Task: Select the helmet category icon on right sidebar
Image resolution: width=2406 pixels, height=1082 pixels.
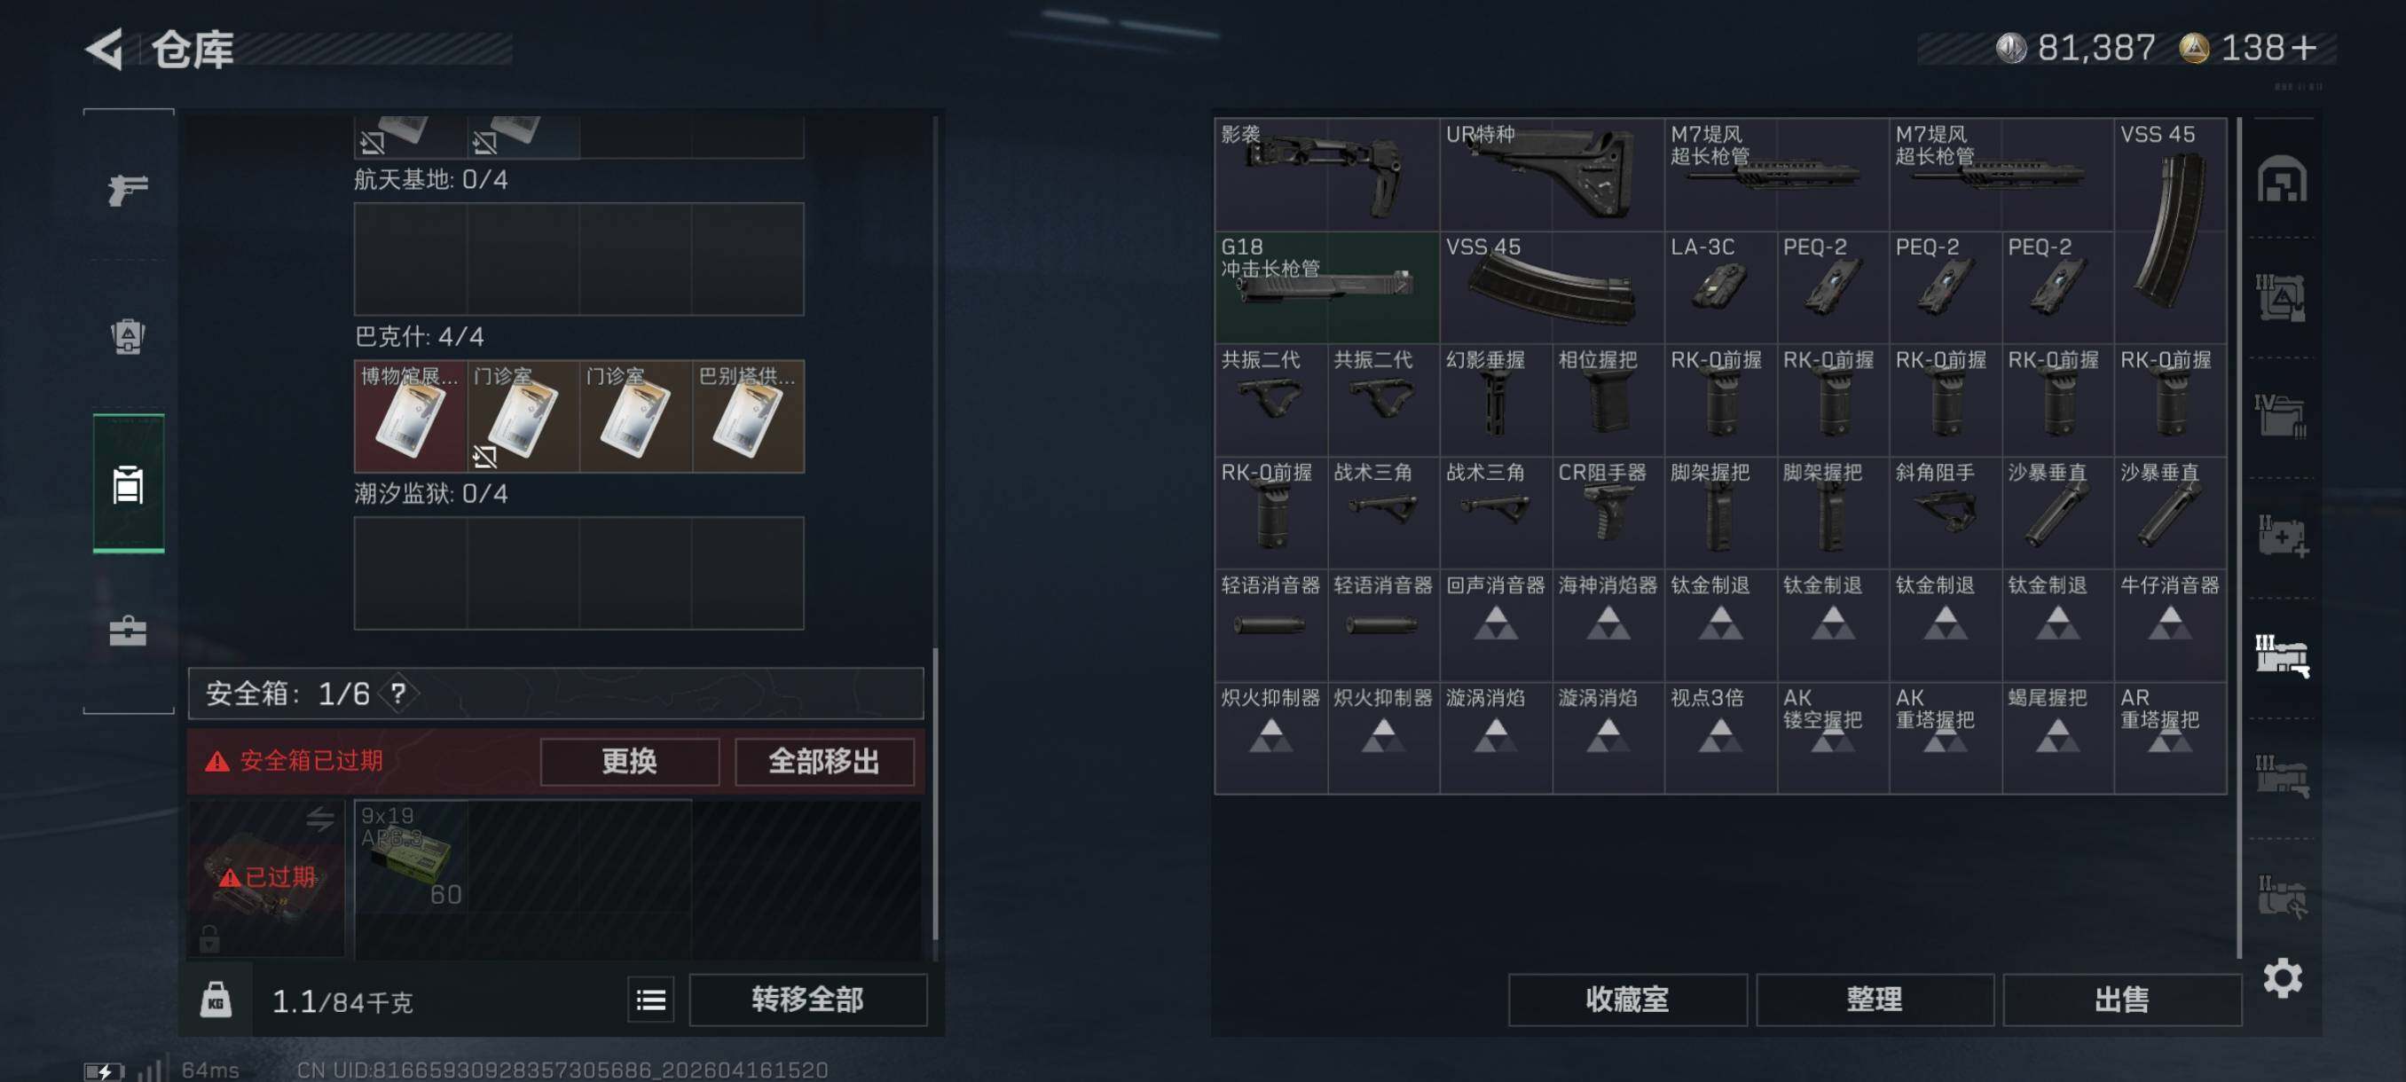Action: [2282, 178]
